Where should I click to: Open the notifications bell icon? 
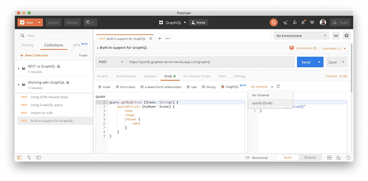click(303, 23)
